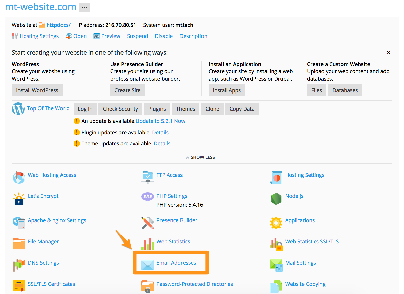Open File Manager link
Screen dimensions: 404x294
[x=43, y=242]
